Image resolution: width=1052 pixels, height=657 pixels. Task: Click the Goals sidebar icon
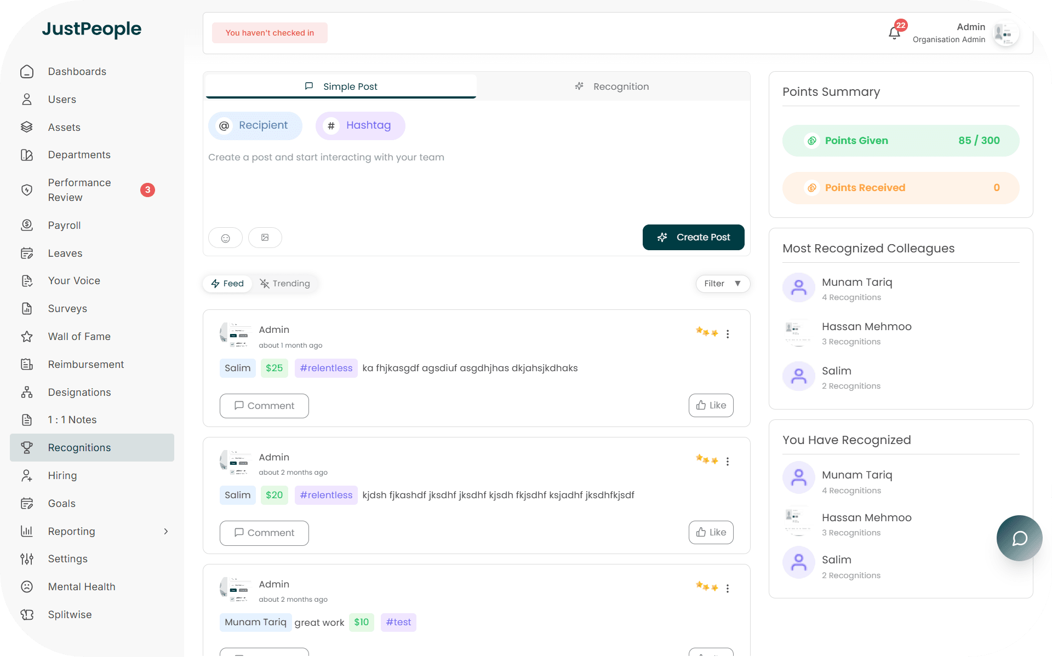(27, 503)
